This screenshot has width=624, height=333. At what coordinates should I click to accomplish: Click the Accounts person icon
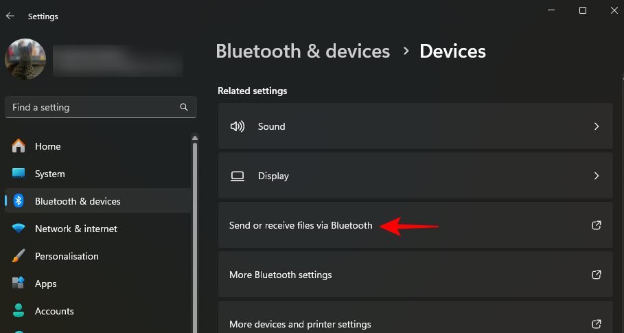19,311
